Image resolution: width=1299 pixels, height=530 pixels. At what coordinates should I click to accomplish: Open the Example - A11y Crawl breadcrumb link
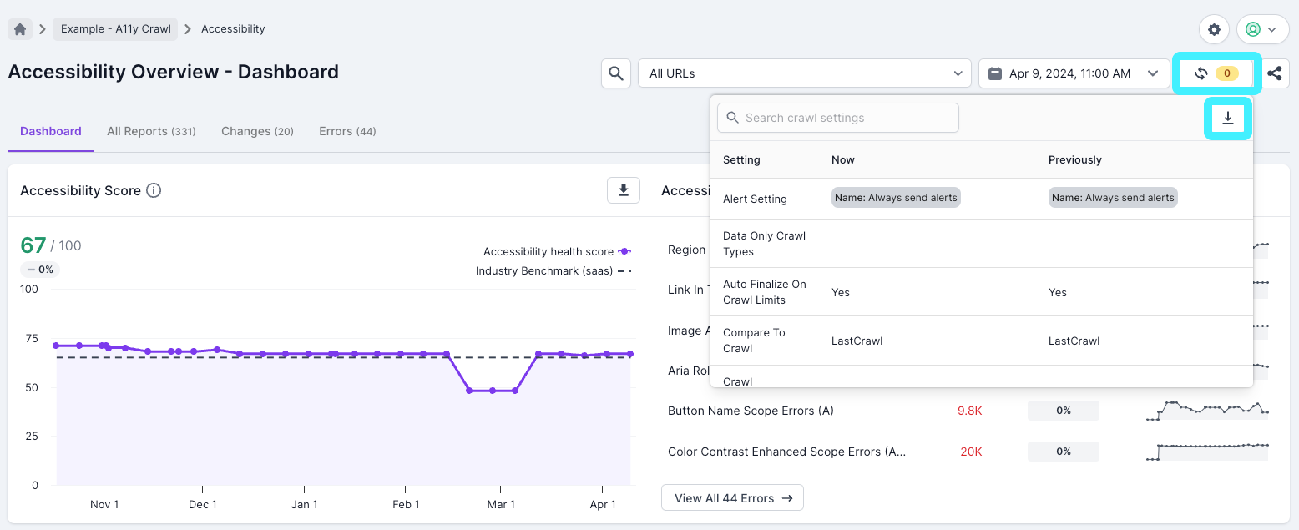[115, 28]
